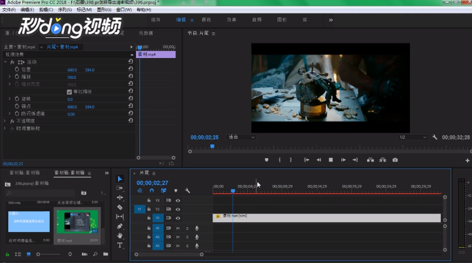Image resolution: width=472 pixels, height=263 pixels.
Task: Switch to the Color (颜色) workspace
Action: pos(206,20)
